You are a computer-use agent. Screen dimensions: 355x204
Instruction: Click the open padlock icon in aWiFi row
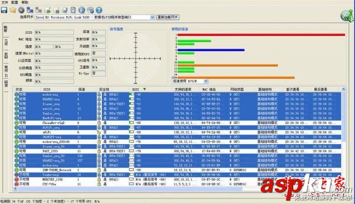tap(99, 132)
